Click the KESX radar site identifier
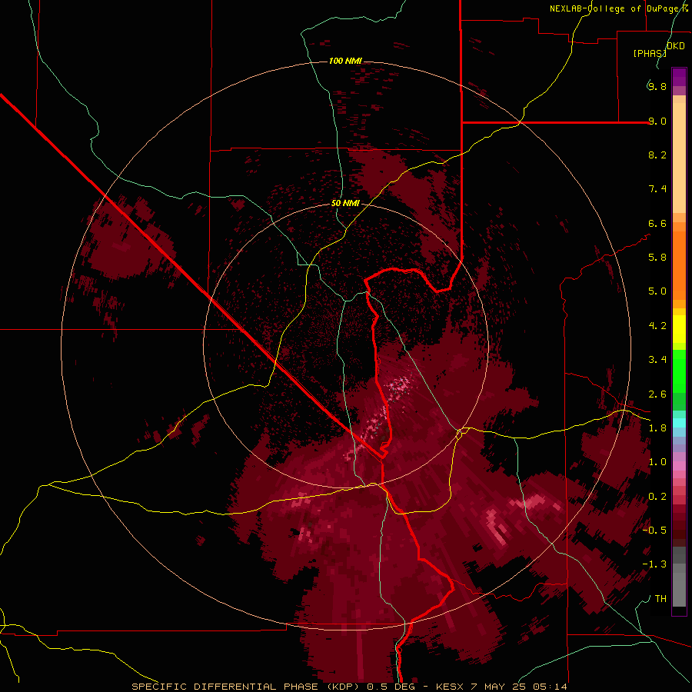 point(450,687)
